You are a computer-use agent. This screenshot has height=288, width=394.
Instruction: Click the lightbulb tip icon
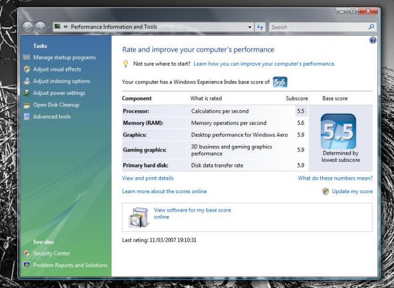(x=126, y=64)
